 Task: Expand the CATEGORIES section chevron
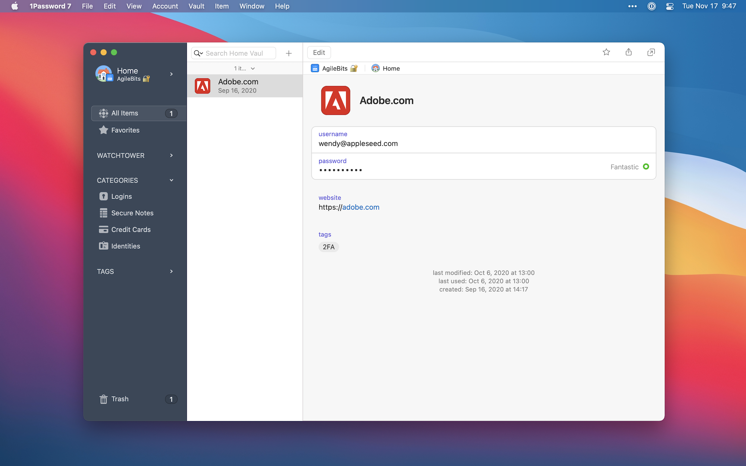(x=172, y=180)
